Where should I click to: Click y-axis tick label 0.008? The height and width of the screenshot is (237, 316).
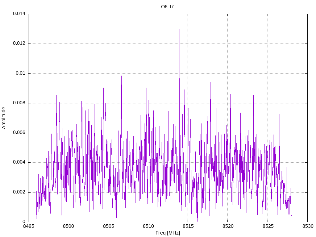(x=19, y=103)
